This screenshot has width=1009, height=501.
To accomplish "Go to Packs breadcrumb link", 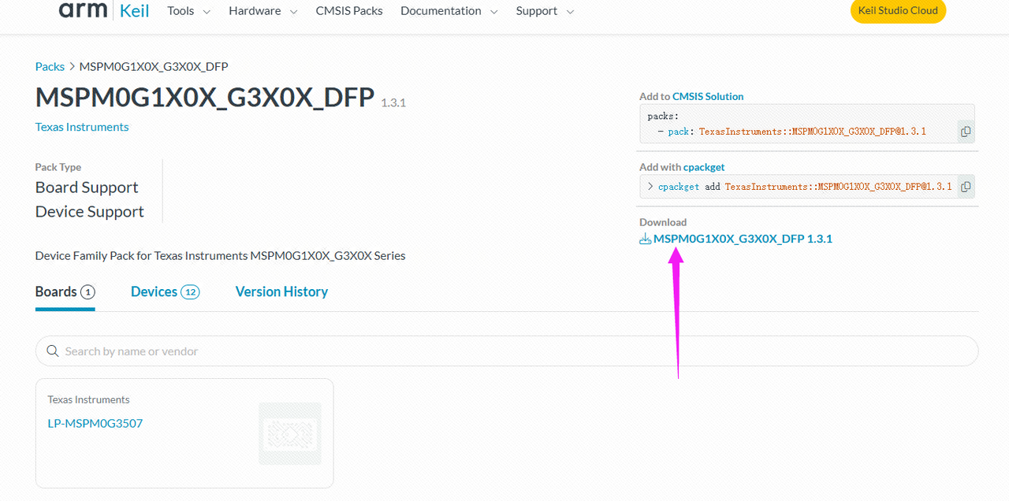I will (50, 66).
